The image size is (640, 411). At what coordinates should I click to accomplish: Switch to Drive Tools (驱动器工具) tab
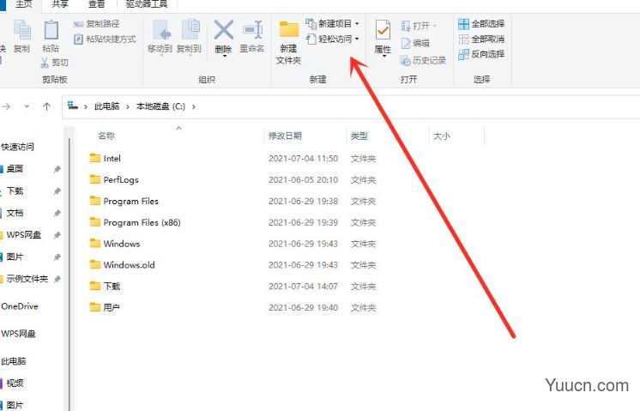[147, 4]
